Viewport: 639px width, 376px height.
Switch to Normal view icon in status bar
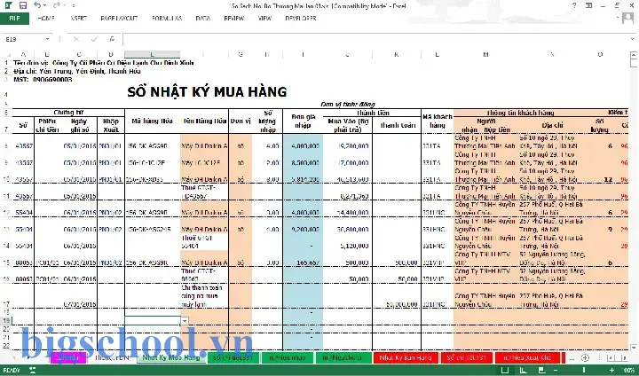pyautogui.click(x=504, y=370)
